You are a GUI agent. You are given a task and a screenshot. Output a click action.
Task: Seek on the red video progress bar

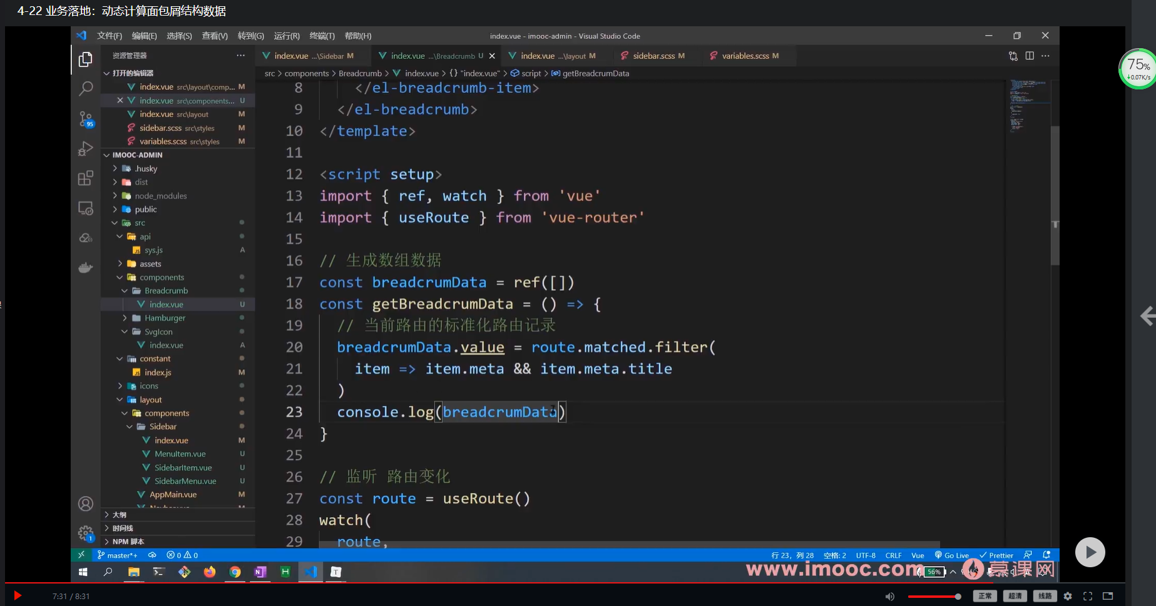point(565,583)
